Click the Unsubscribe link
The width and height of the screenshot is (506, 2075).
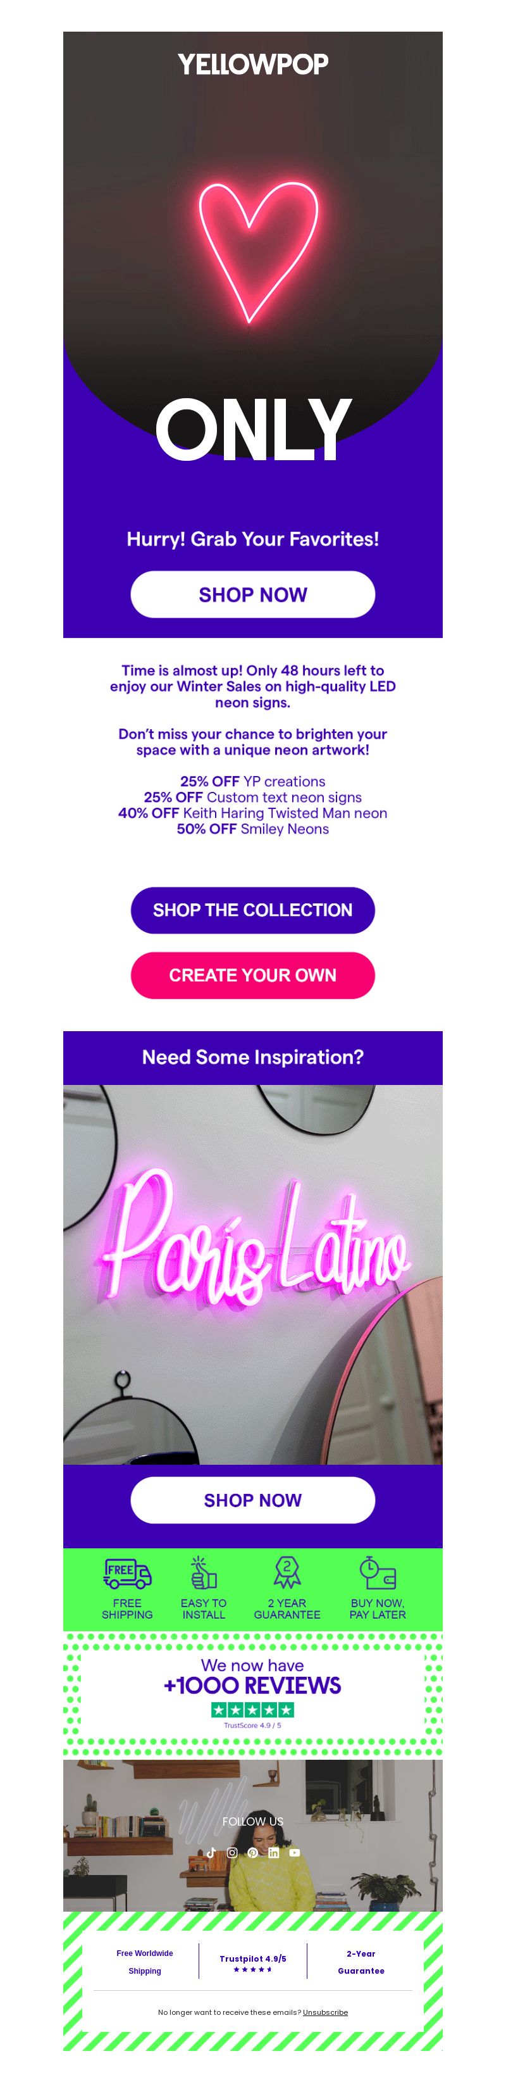[x=325, y=2012]
